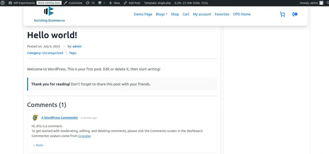Open the WP Experiments site menu

tap(22, 3)
